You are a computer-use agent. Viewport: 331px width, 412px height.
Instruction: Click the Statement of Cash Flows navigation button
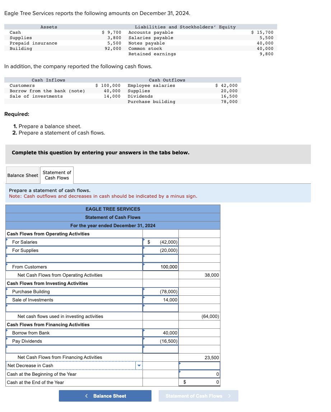[x=199, y=396]
